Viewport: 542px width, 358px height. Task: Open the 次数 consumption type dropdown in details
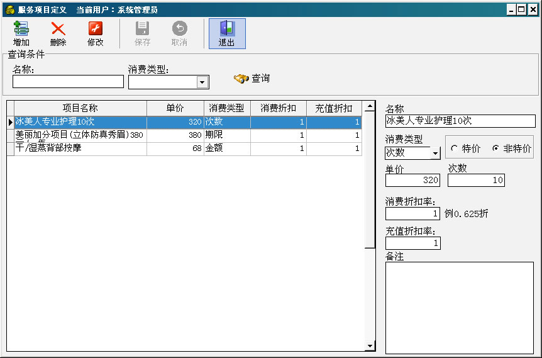pos(435,153)
